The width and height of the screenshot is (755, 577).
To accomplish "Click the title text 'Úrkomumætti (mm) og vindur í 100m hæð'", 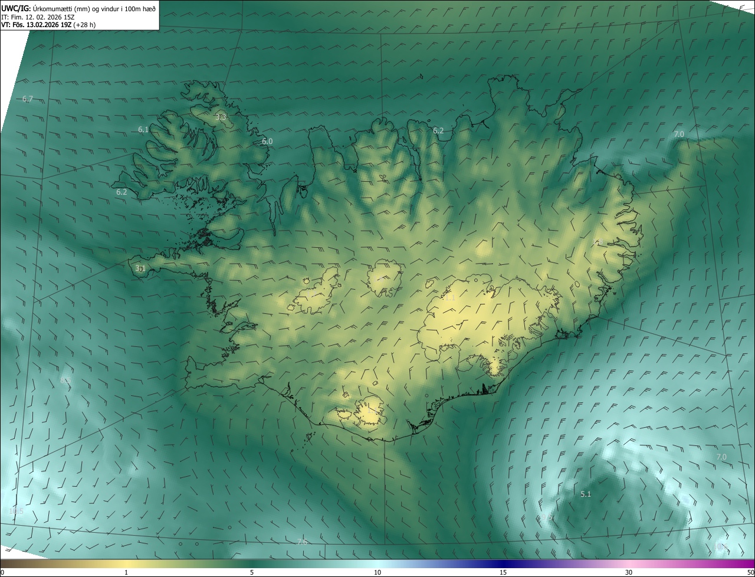I will tap(94, 8).
